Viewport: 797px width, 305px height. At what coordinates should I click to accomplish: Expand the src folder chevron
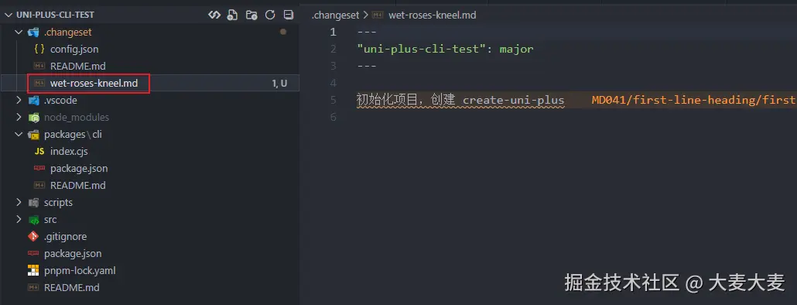[19, 220]
